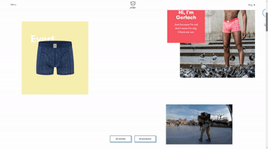Click the vertical scrollbar track below thumb
Viewport: 268px width, 149px height.
click(267, 89)
